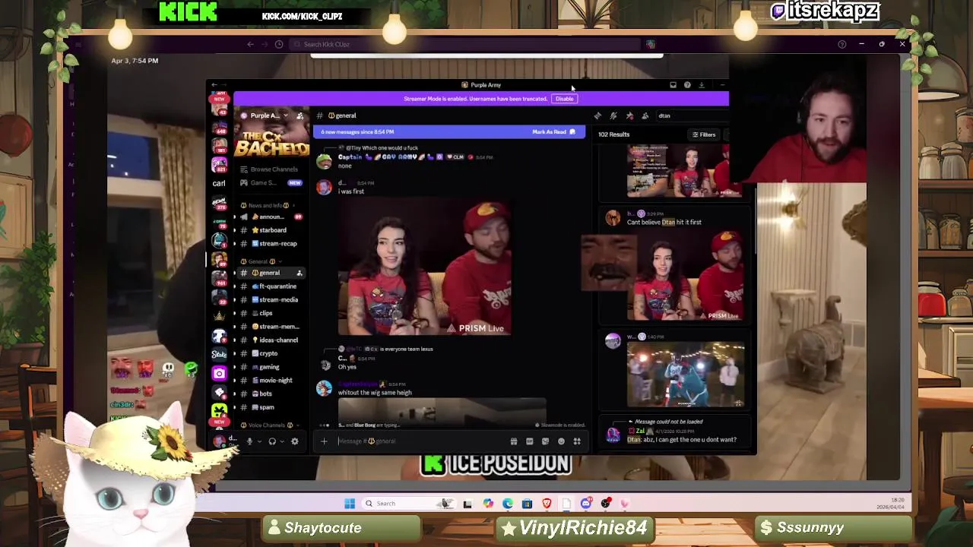Open the Windows Start button
Image resolution: width=973 pixels, height=547 pixels.
click(x=350, y=504)
